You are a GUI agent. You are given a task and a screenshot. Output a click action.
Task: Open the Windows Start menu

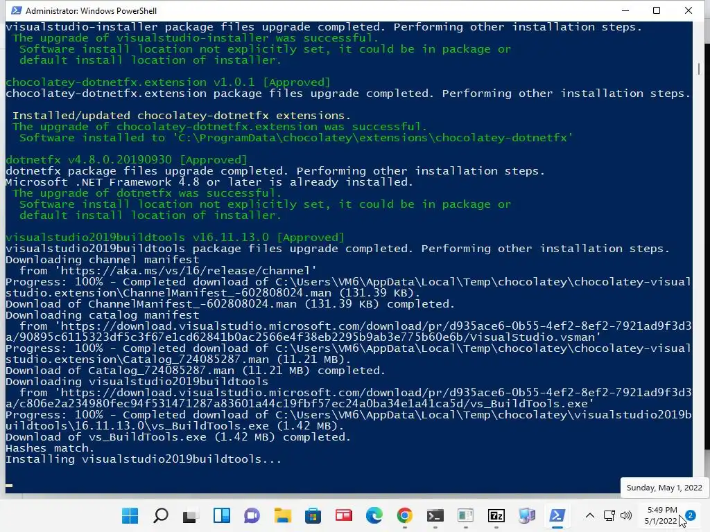point(130,515)
